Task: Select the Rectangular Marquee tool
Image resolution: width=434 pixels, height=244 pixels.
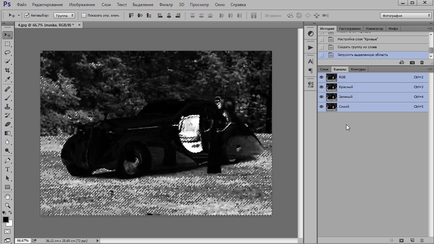Action: 7,44
